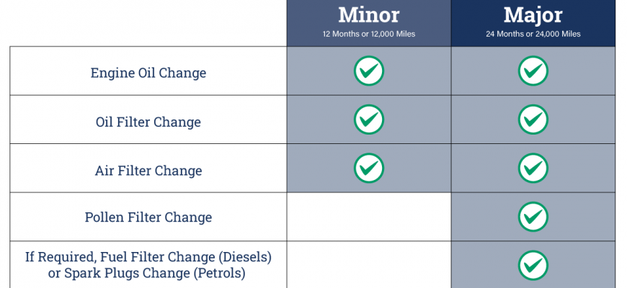Click the Pollen Filter Change row label
The width and height of the screenshot is (627, 288).
point(148,217)
